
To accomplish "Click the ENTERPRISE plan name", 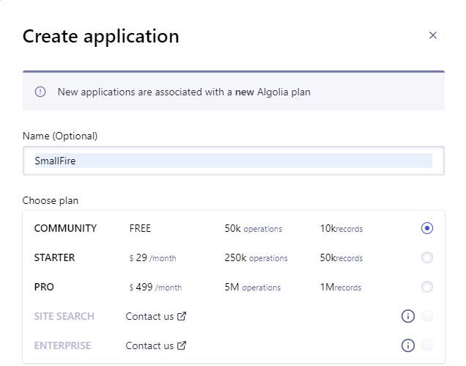I will [x=62, y=345].
